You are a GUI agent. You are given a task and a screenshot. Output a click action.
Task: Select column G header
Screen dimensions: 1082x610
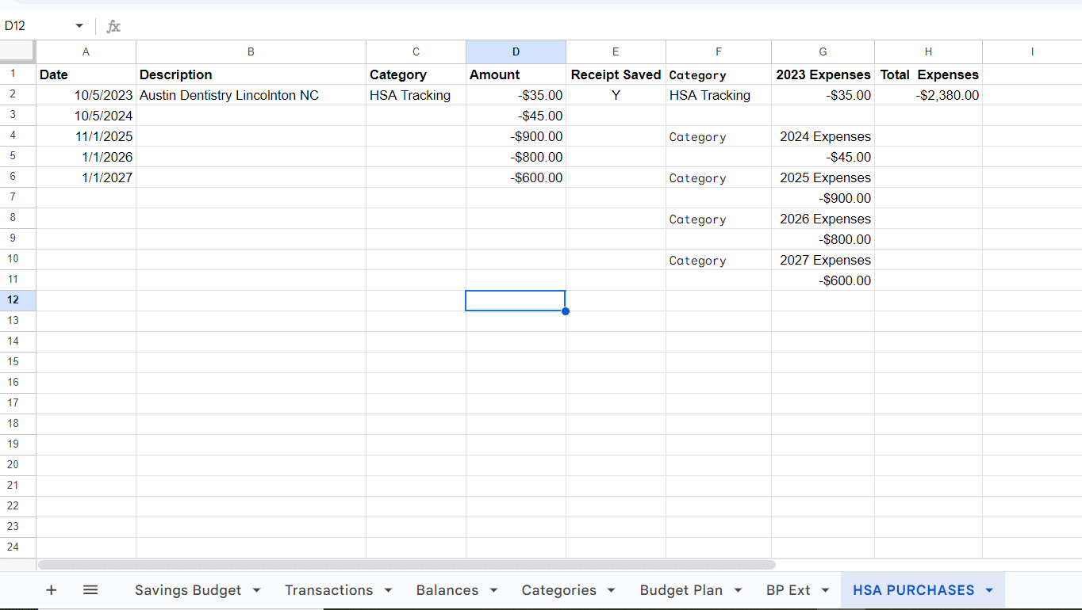click(x=823, y=51)
